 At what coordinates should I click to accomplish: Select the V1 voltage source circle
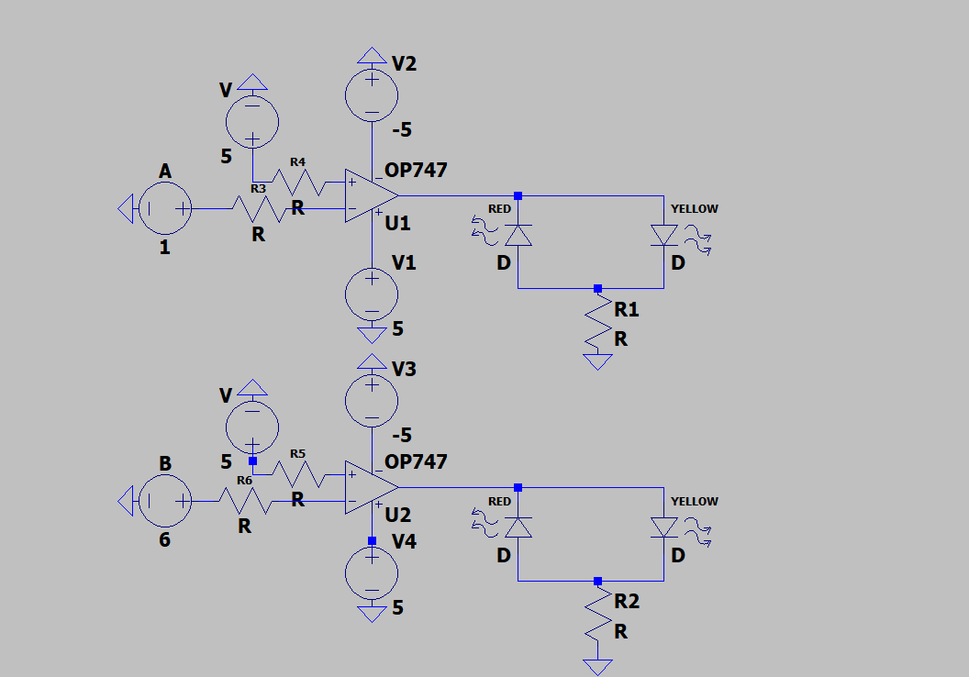pos(372,294)
